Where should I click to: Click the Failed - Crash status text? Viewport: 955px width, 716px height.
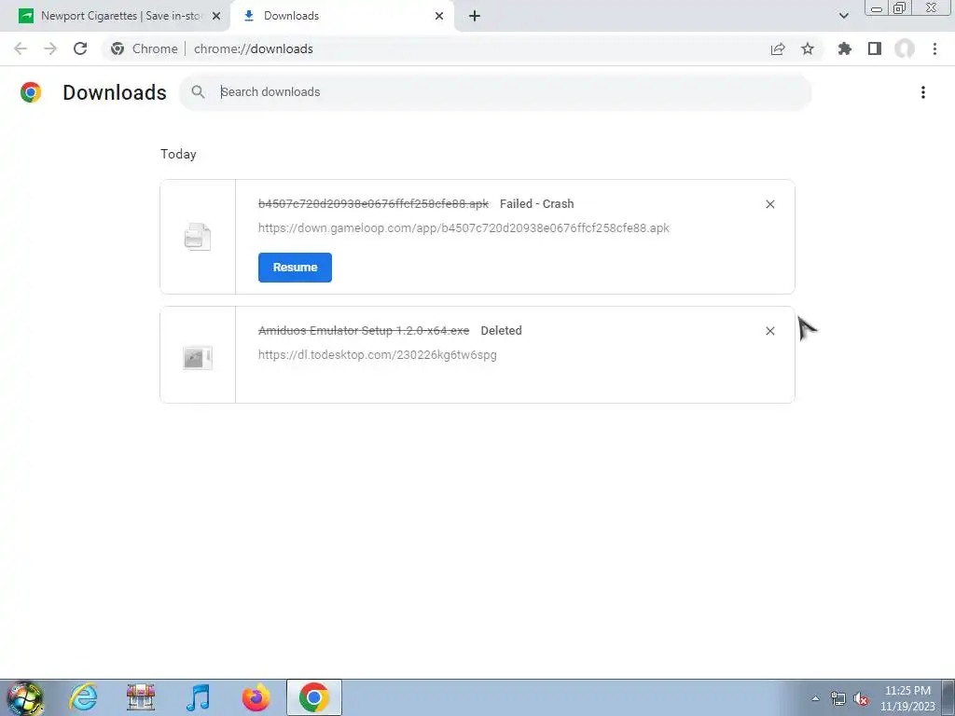pos(536,204)
